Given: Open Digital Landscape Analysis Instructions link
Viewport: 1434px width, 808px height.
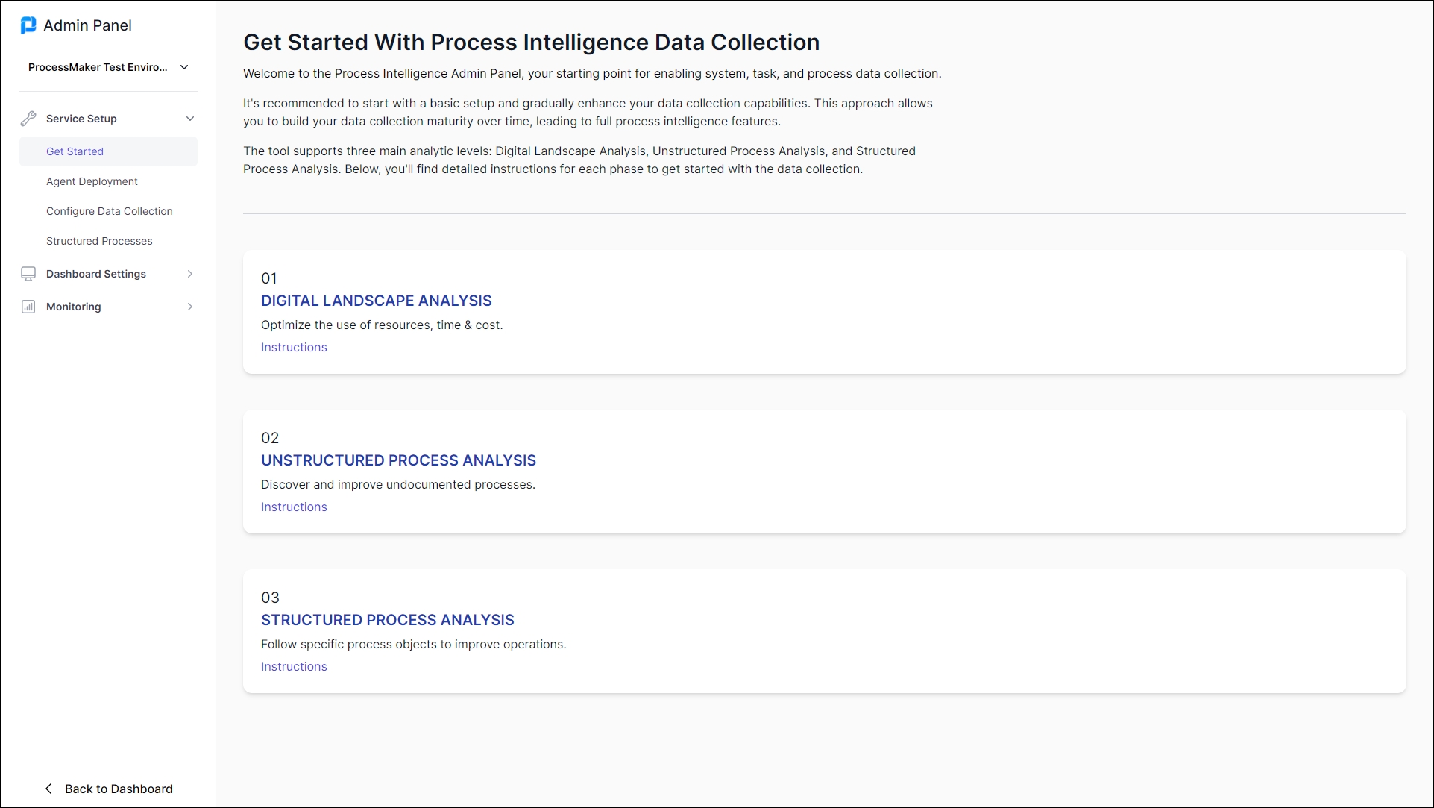Looking at the screenshot, I should click(x=294, y=347).
